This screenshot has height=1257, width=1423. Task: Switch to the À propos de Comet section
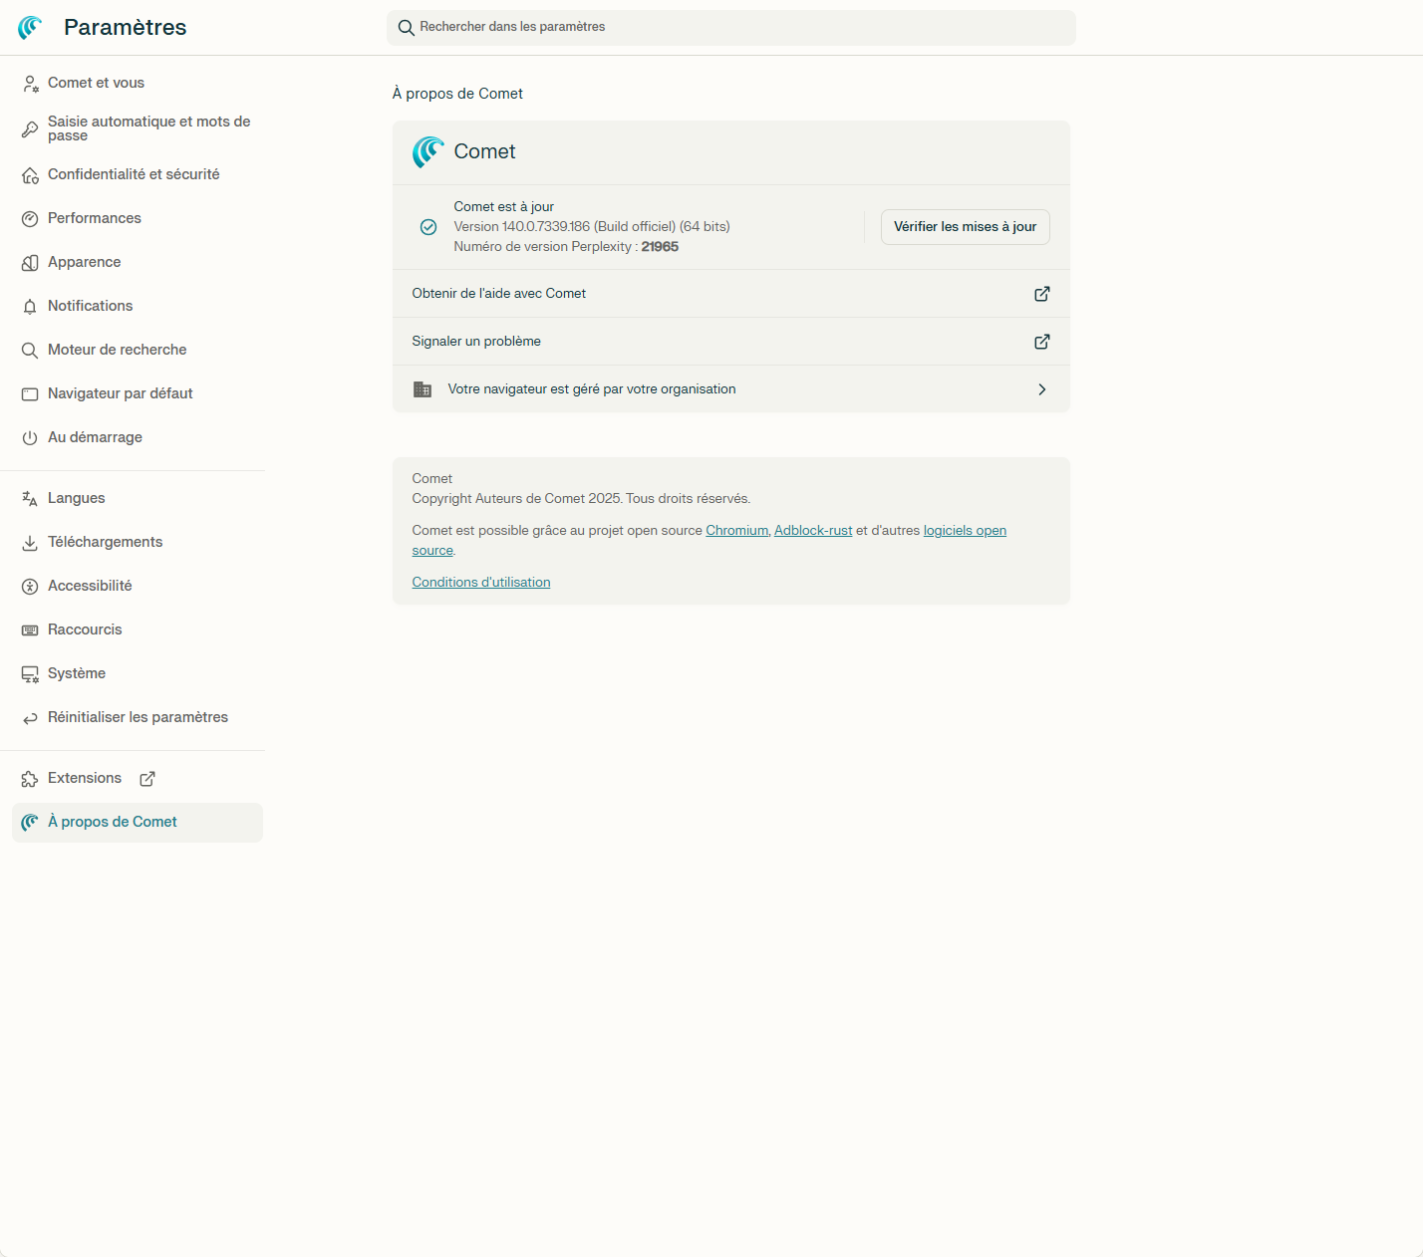[112, 822]
